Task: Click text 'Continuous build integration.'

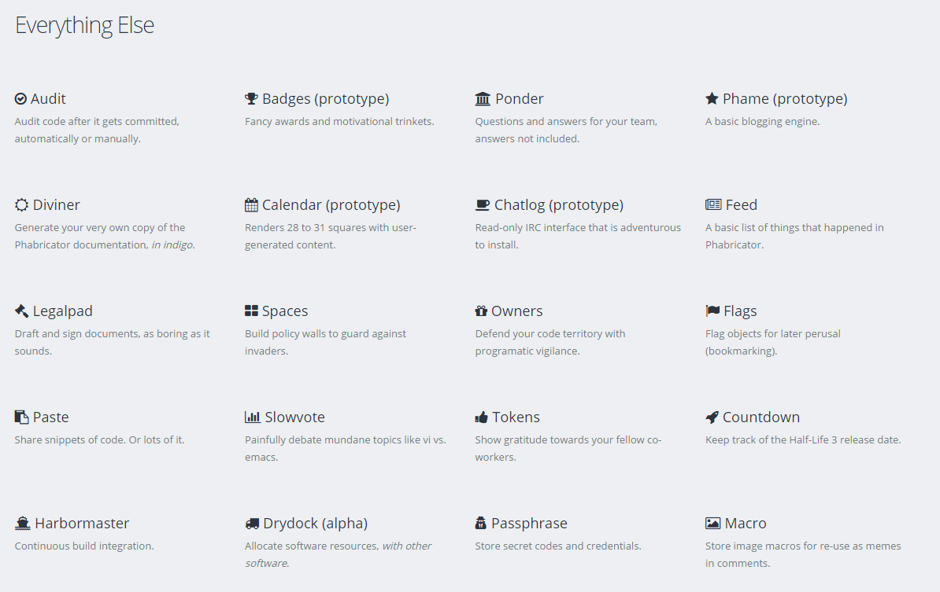Action: pos(84,546)
